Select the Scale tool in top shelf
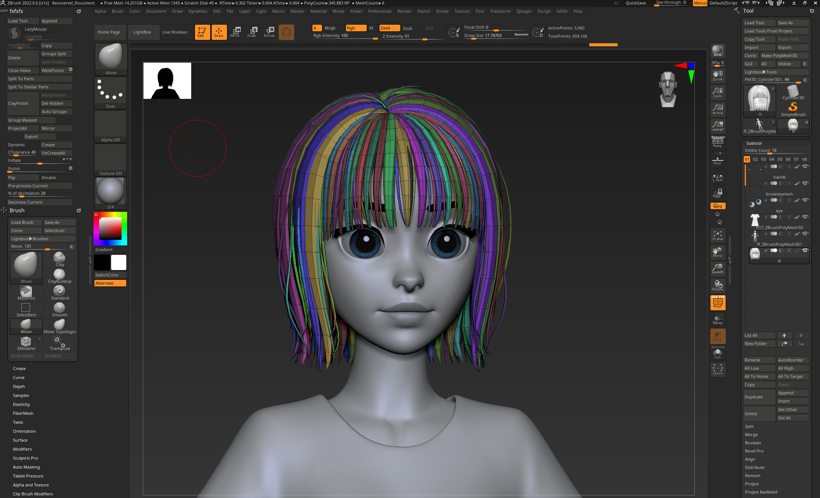The width and height of the screenshot is (820, 498). [252, 32]
